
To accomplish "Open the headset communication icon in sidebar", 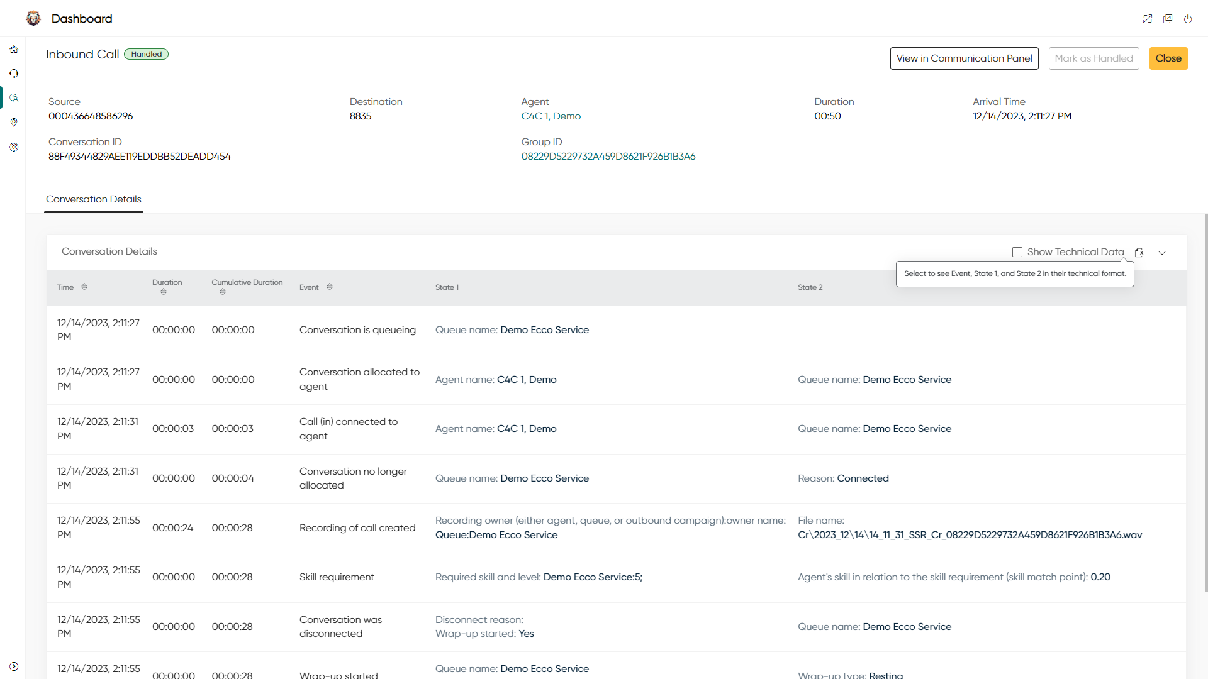I will (x=14, y=74).
